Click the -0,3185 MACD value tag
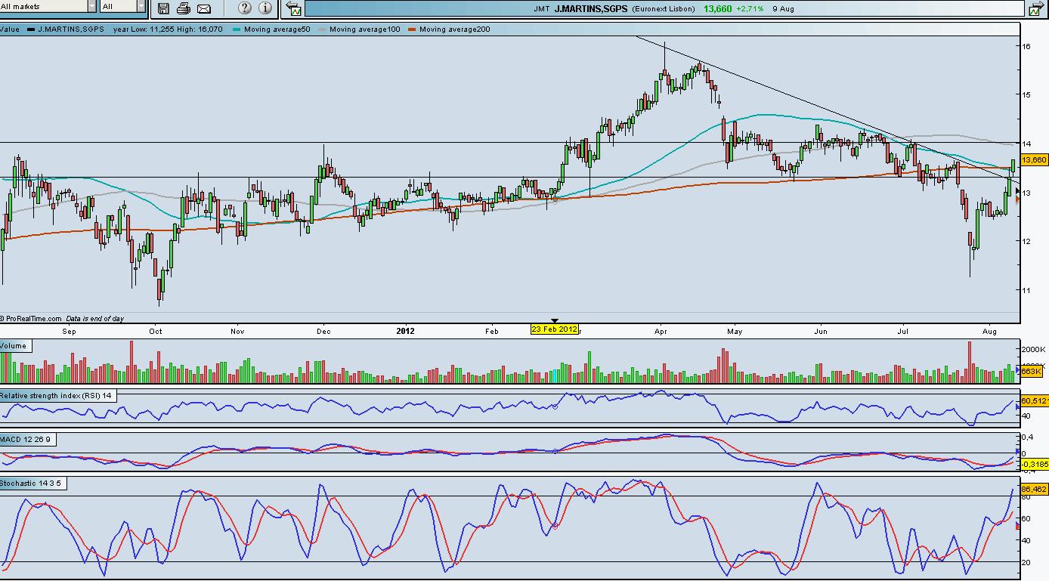Screen dimensions: 1049x581 (1034, 464)
